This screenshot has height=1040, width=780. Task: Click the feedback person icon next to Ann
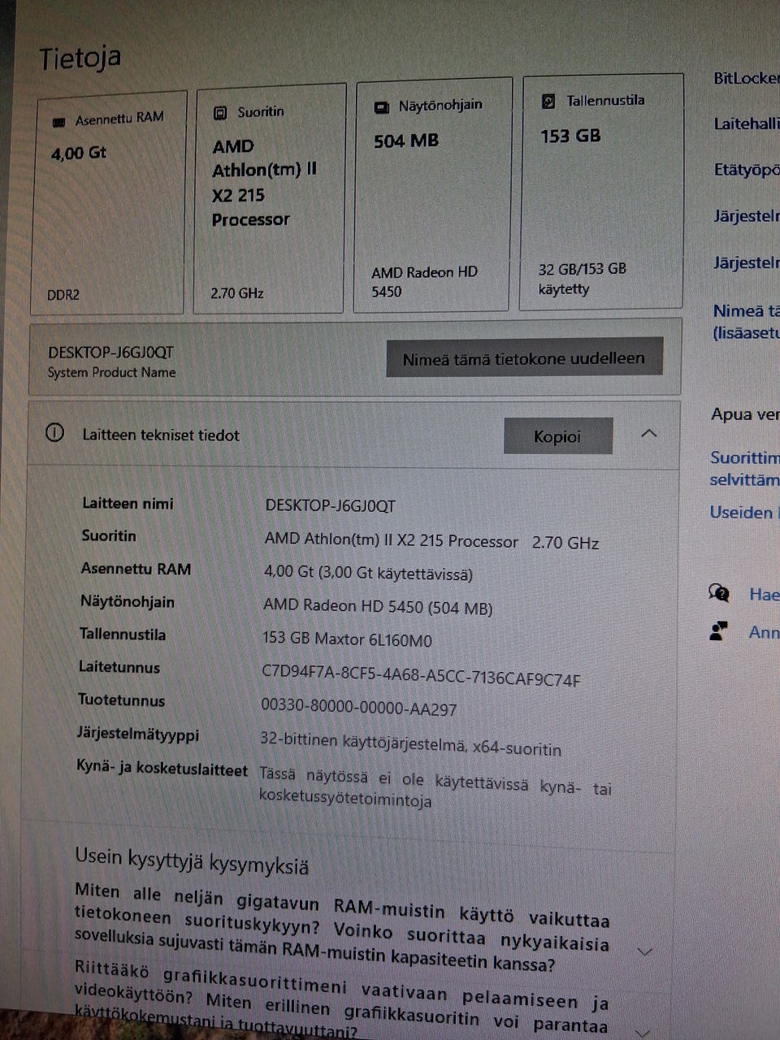tap(718, 631)
